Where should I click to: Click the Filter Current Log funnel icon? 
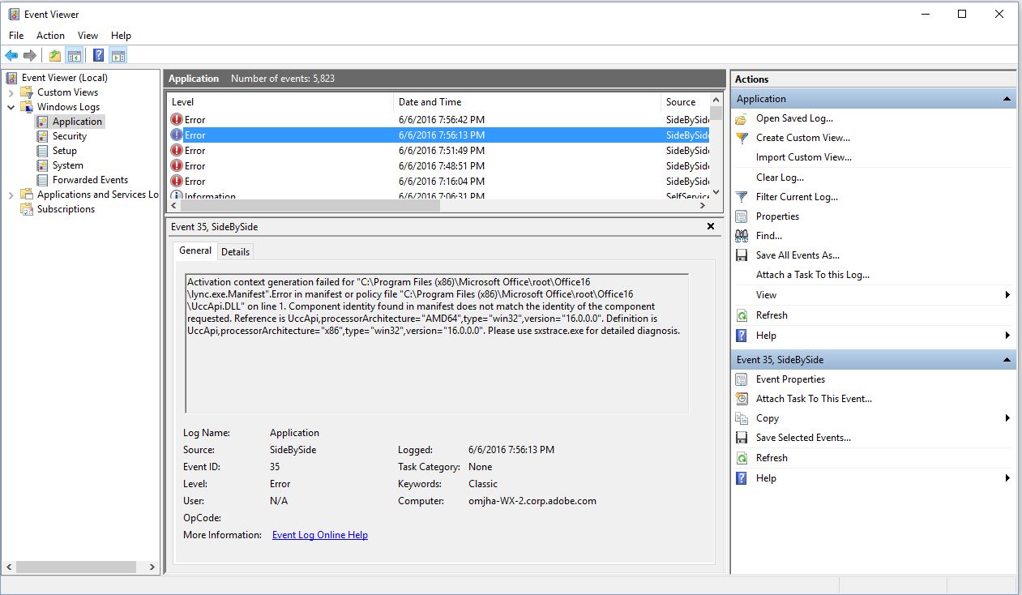(741, 197)
